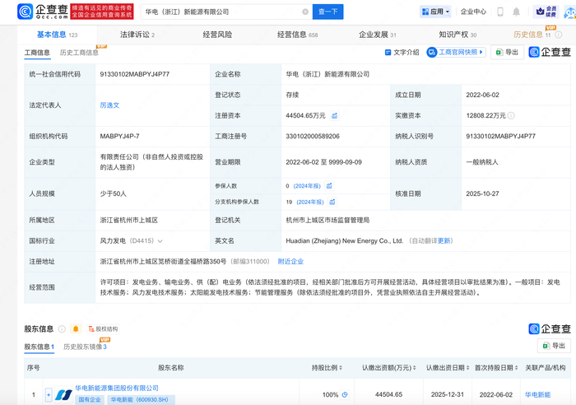Open registered capital trend chart icon
The height and width of the screenshot is (405, 576).
point(334,116)
